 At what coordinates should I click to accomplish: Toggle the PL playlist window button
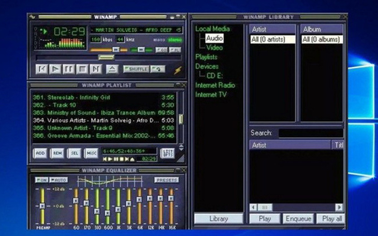175,50
